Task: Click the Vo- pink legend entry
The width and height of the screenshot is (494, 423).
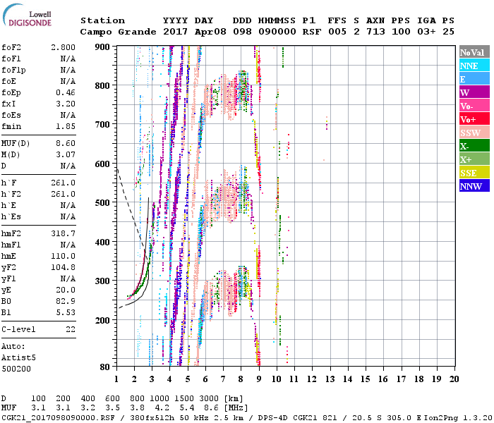Action: tap(473, 106)
